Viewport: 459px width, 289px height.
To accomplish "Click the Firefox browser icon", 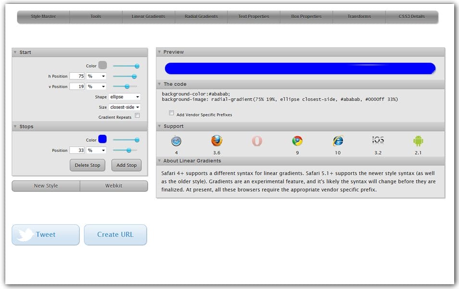I will coord(217,141).
